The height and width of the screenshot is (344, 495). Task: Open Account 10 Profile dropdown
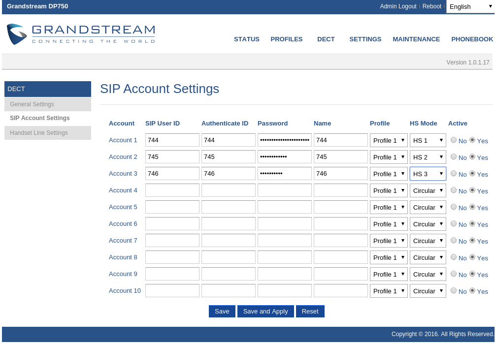point(389,291)
